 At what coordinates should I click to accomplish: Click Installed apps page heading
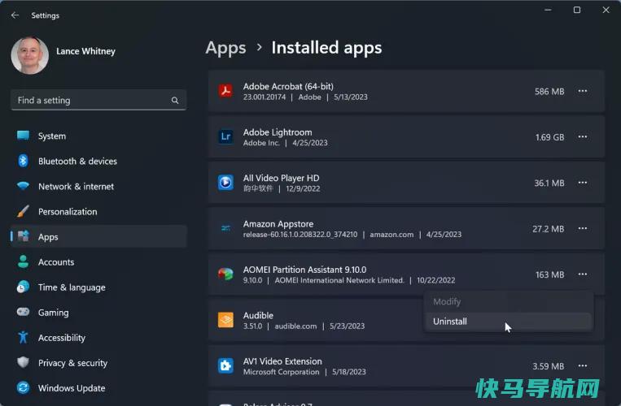pyautogui.click(x=326, y=48)
